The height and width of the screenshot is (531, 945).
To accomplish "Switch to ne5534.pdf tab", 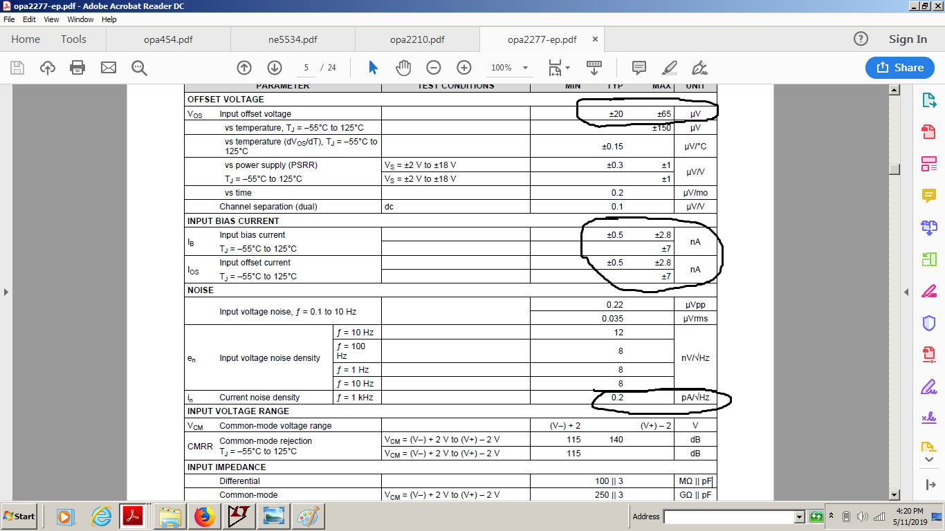I will pyautogui.click(x=293, y=39).
